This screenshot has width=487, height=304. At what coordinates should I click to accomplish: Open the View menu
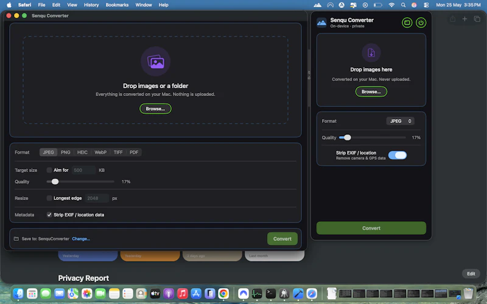pos(72,5)
